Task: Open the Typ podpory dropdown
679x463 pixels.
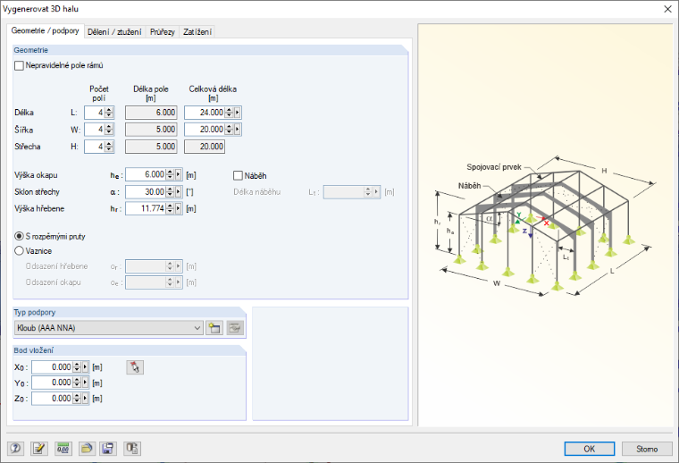Action: click(x=109, y=328)
